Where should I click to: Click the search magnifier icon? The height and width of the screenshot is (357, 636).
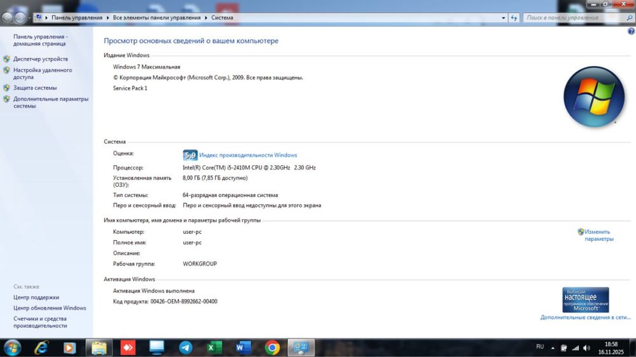(630, 18)
